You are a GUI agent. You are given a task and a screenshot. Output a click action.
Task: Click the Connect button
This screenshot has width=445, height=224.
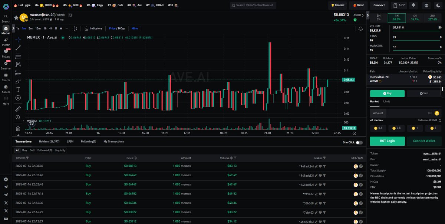click(379, 5)
